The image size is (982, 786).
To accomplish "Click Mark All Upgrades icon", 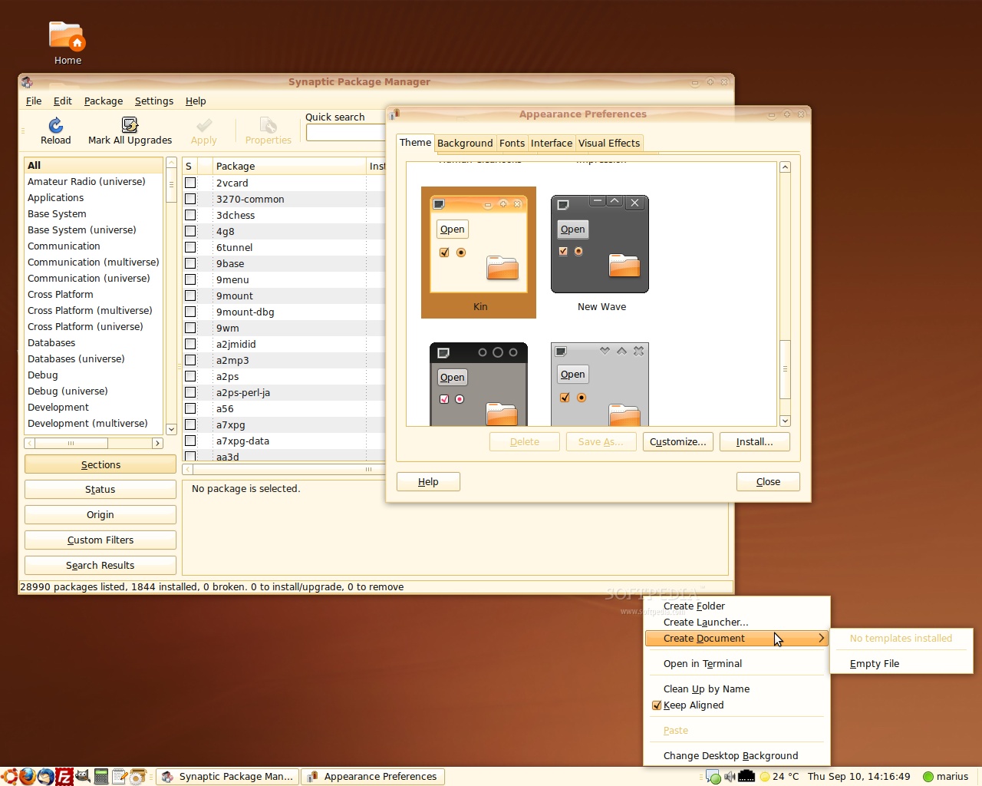I will tap(130, 125).
